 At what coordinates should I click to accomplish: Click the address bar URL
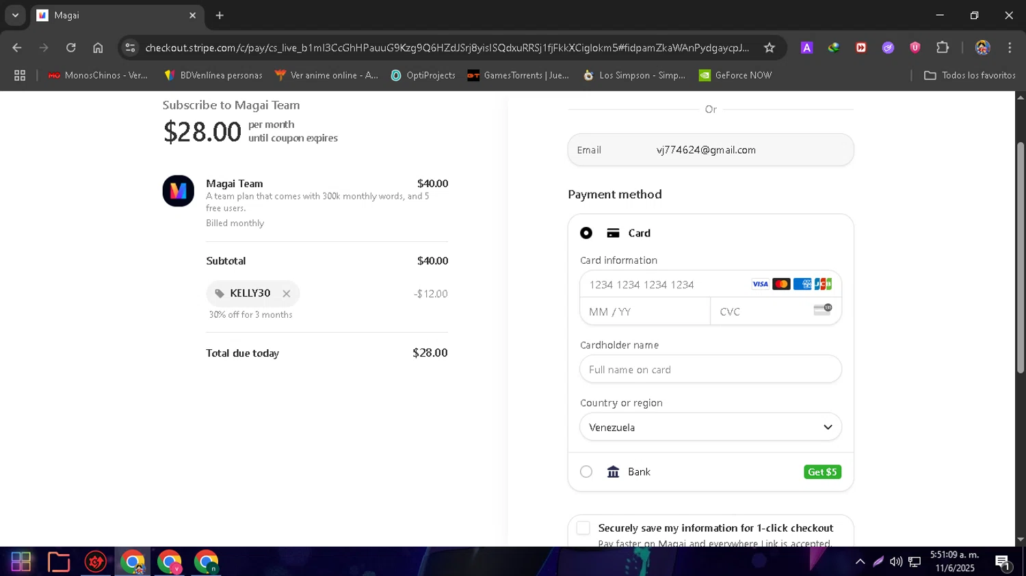447,48
